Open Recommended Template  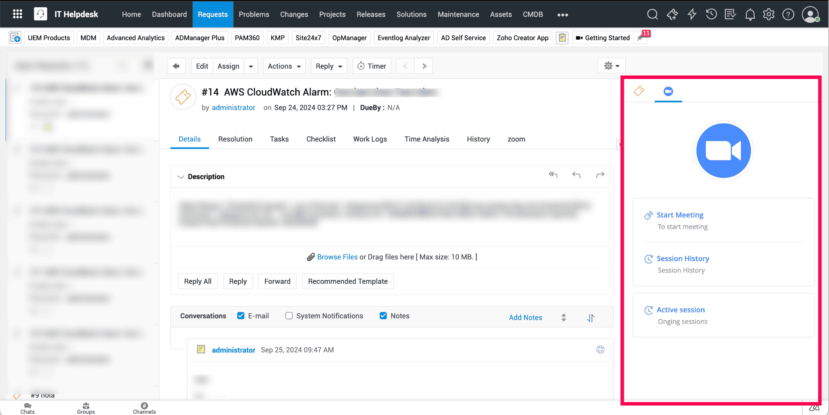pyautogui.click(x=347, y=281)
